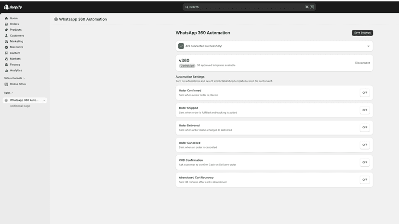Viewport: 399px width, 224px height.
Task: Click the Markets globe icon
Action: pos(6,59)
